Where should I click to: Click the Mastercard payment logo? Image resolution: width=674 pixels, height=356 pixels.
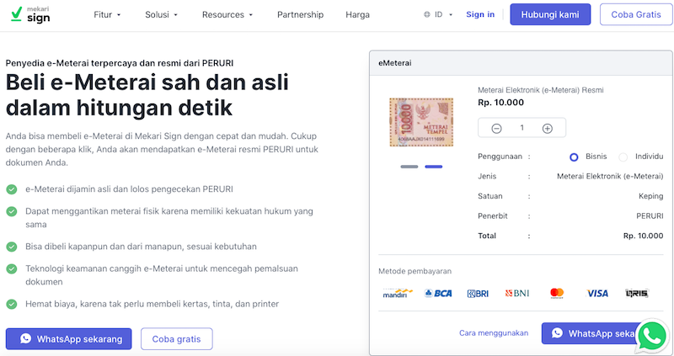pyautogui.click(x=557, y=294)
